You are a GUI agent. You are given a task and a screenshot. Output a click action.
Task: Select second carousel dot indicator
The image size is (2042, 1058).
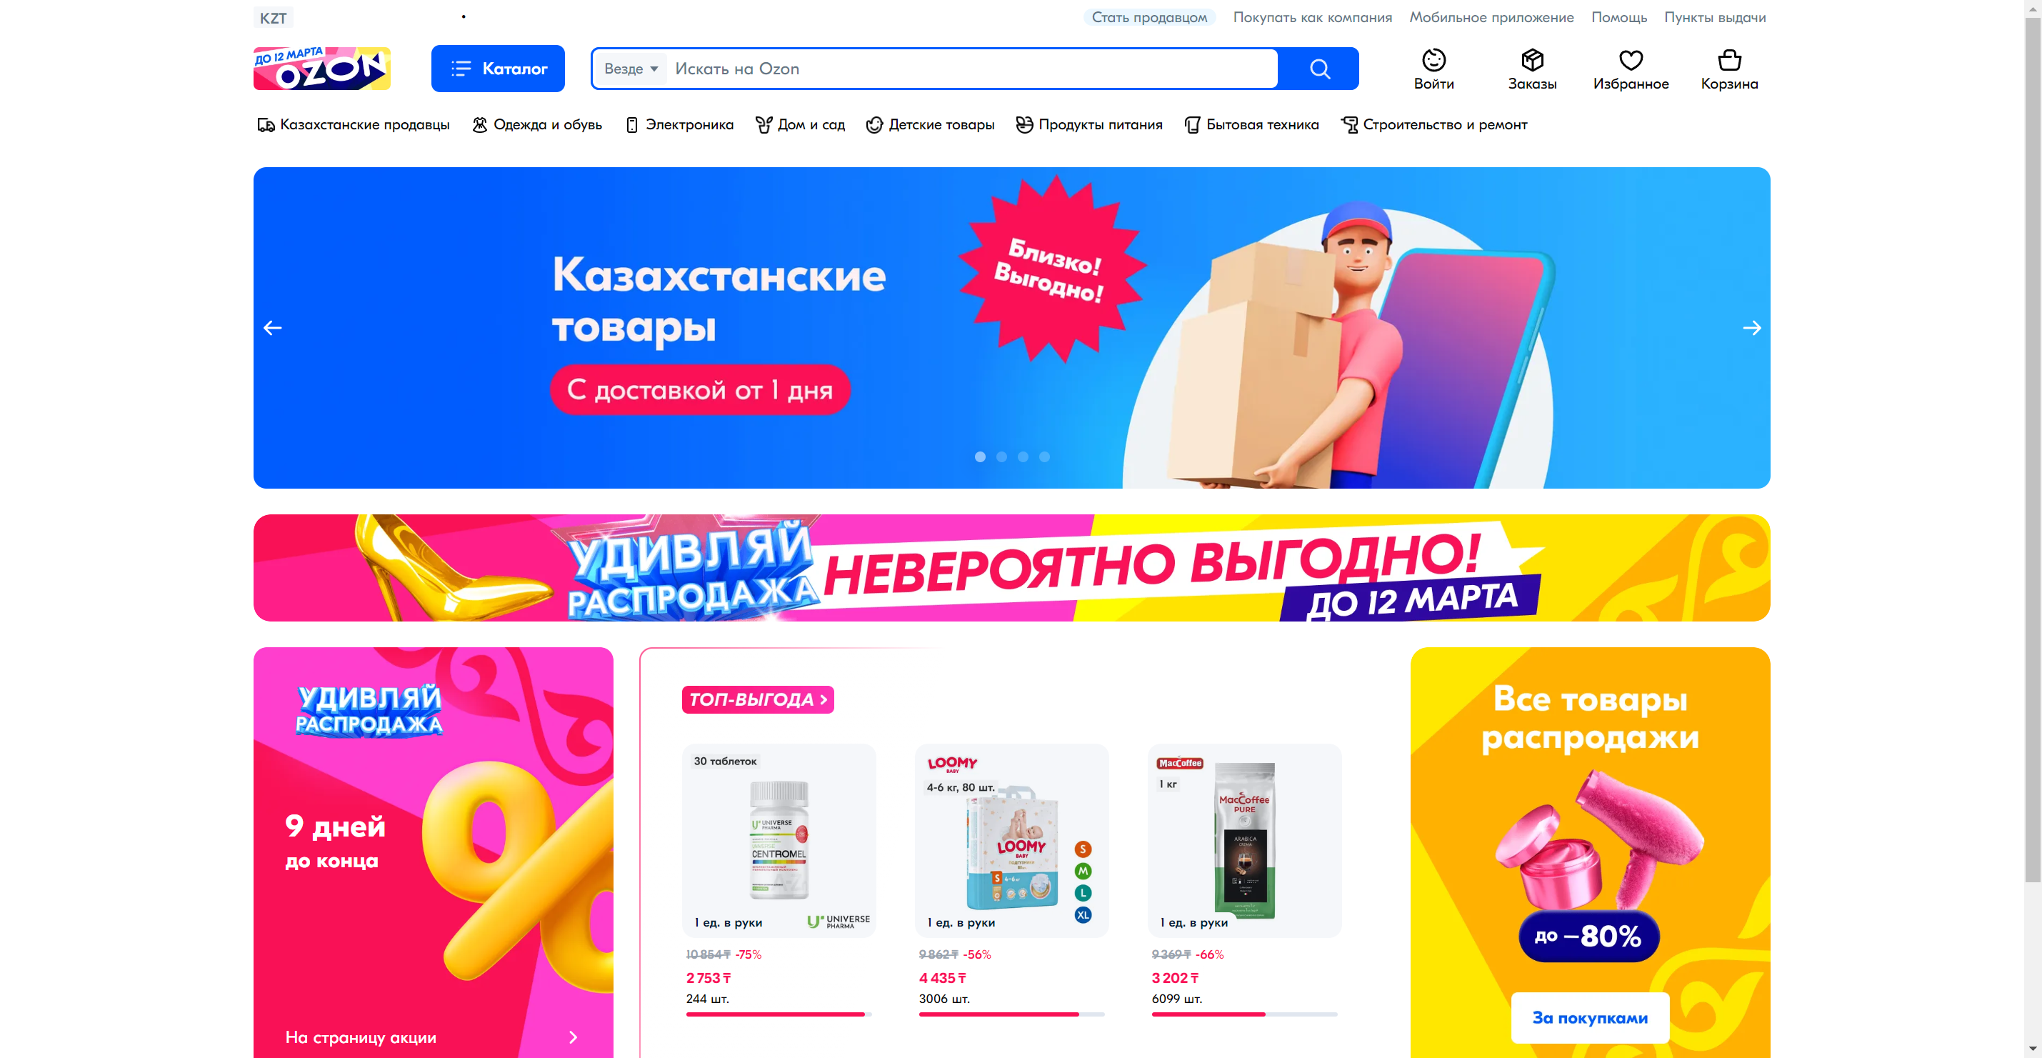(x=1002, y=456)
